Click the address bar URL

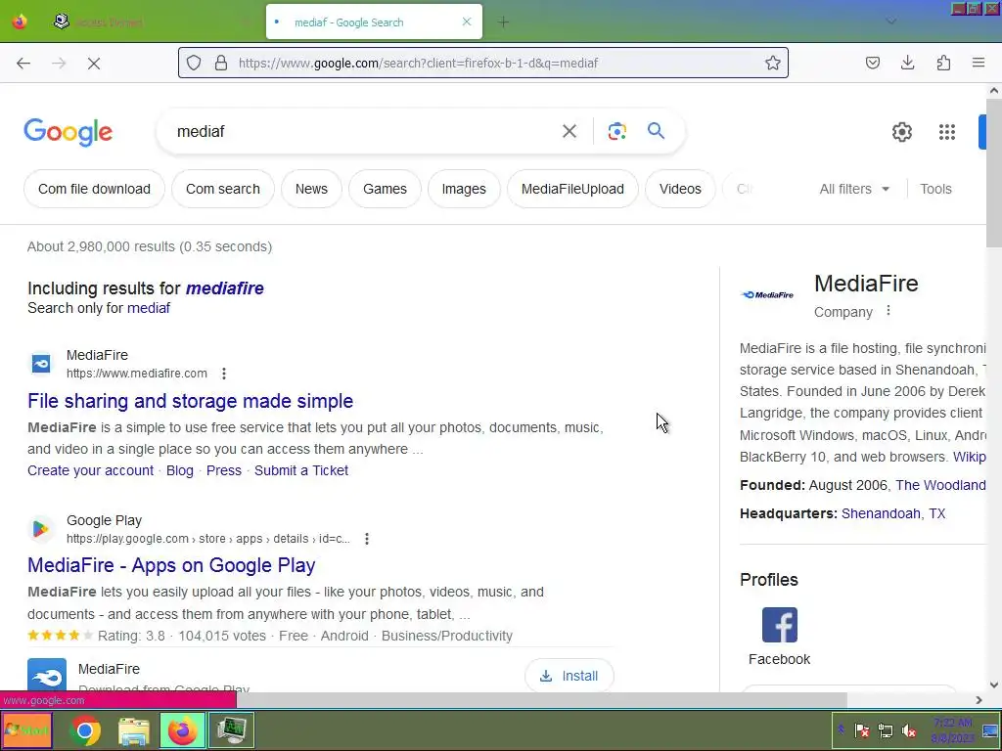[x=418, y=64]
